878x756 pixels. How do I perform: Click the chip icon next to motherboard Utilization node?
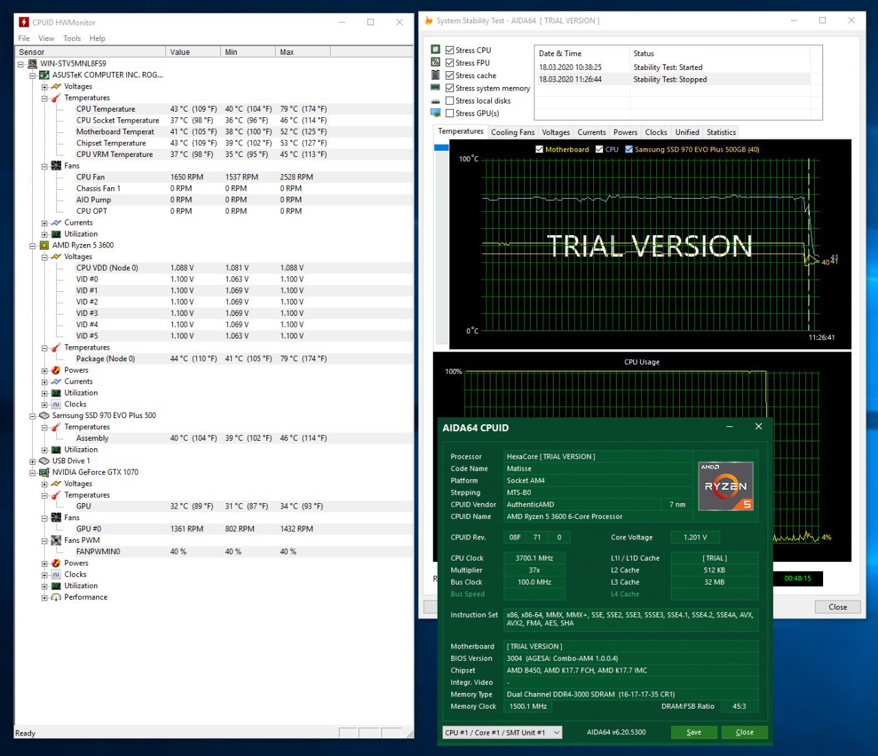56,234
